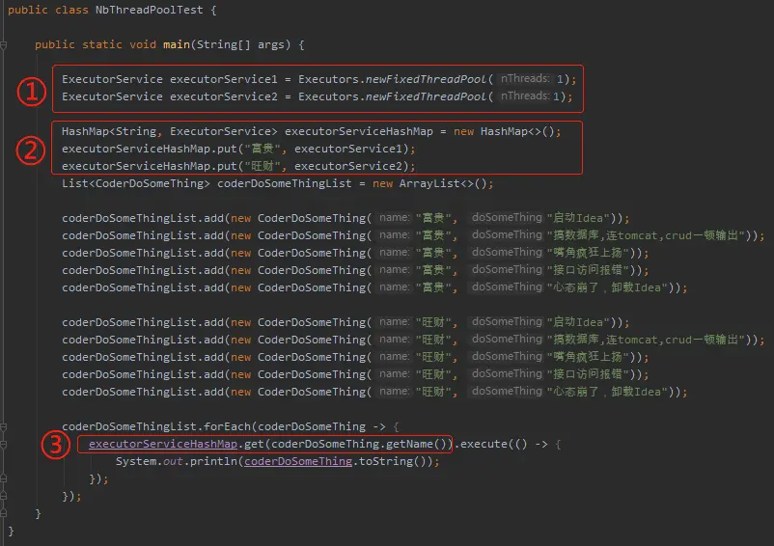Click the underlined executorServiceHashMap in the forEach block
This screenshot has height=546, width=774.
click(x=163, y=444)
